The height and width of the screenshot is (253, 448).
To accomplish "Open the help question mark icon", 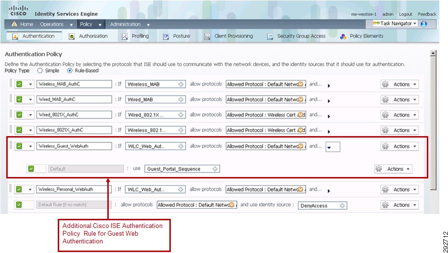I will pyautogui.click(x=424, y=24).
